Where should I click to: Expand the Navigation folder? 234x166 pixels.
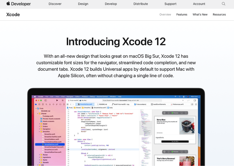(x=40, y=129)
